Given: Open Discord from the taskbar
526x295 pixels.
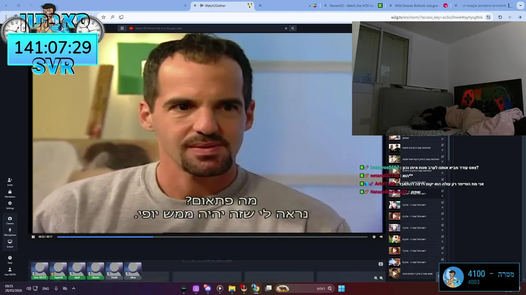Looking at the screenshot, I should (x=208, y=288).
